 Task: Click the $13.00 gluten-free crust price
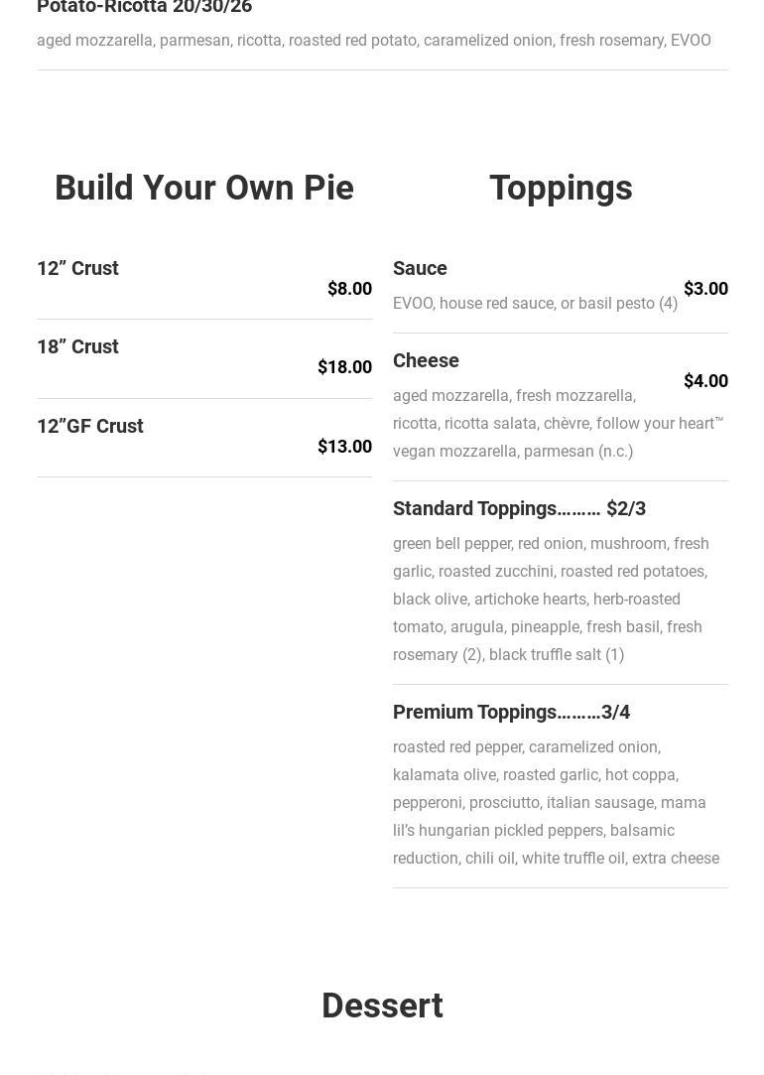[344, 447]
